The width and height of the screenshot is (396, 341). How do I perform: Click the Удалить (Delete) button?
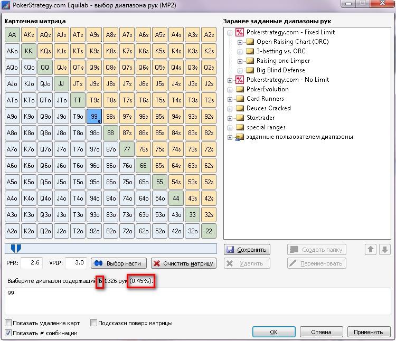click(247, 263)
